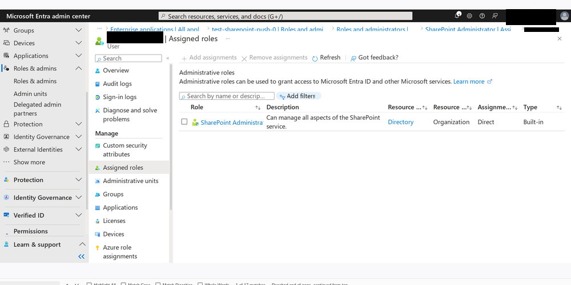Click the Licenses icon in user menu
This screenshot has height=285, width=571.
tap(97, 221)
